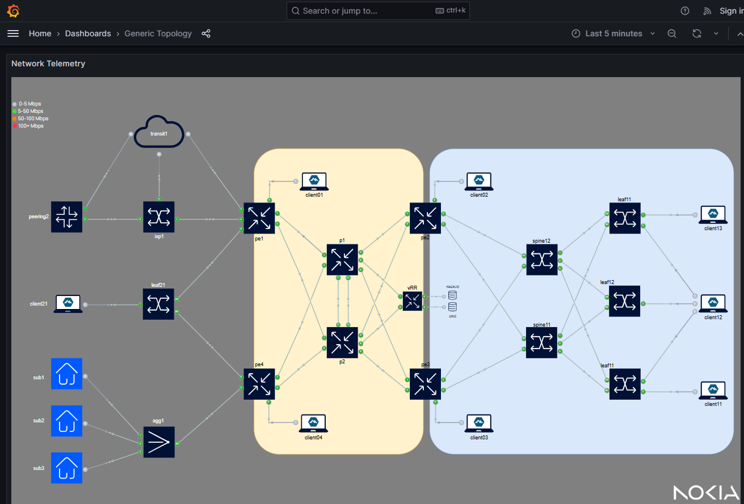This screenshot has width=744, height=504.
Task: Click the spine12 switch node
Action: point(541,260)
